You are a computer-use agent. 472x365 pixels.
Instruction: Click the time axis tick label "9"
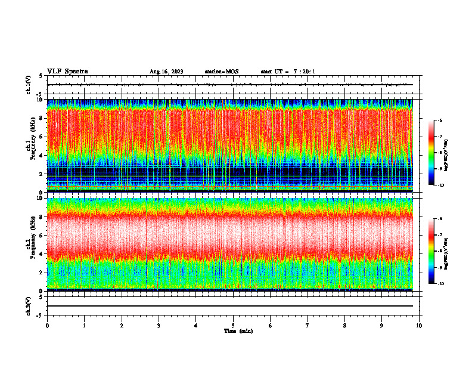tap(381, 326)
